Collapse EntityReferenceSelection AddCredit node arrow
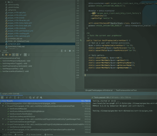This screenshot has width=157, height=136. point(3,124)
